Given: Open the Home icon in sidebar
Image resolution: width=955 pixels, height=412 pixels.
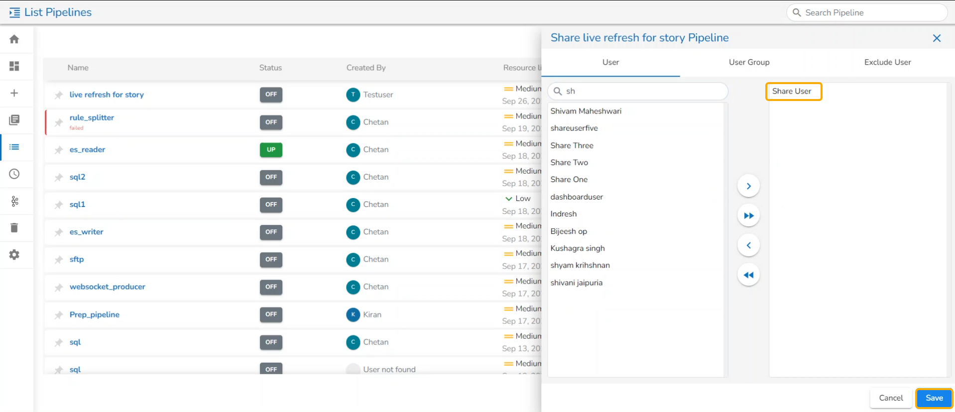Looking at the screenshot, I should (x=14, y=39).
